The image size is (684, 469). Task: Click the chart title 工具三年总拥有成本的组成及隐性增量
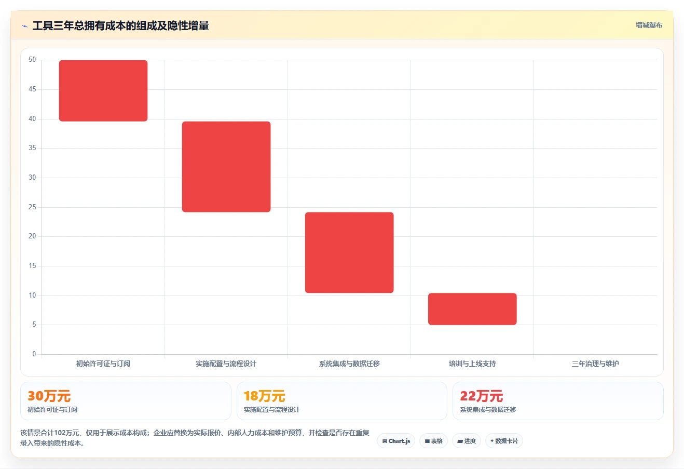click(120, 25)
